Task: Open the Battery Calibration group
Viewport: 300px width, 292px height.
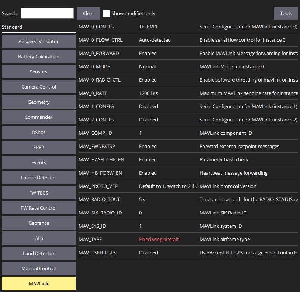Action: 39,57
